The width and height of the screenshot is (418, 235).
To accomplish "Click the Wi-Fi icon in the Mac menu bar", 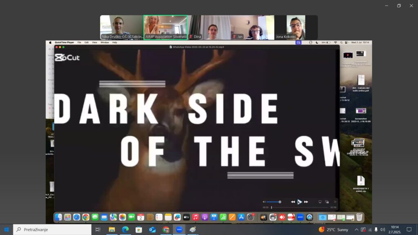I will coord(336,42).
